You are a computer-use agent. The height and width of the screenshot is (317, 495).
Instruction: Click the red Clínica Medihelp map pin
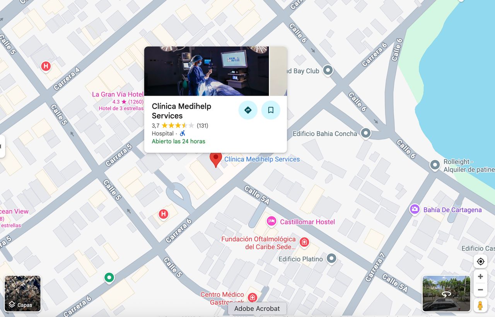[216, 159]
